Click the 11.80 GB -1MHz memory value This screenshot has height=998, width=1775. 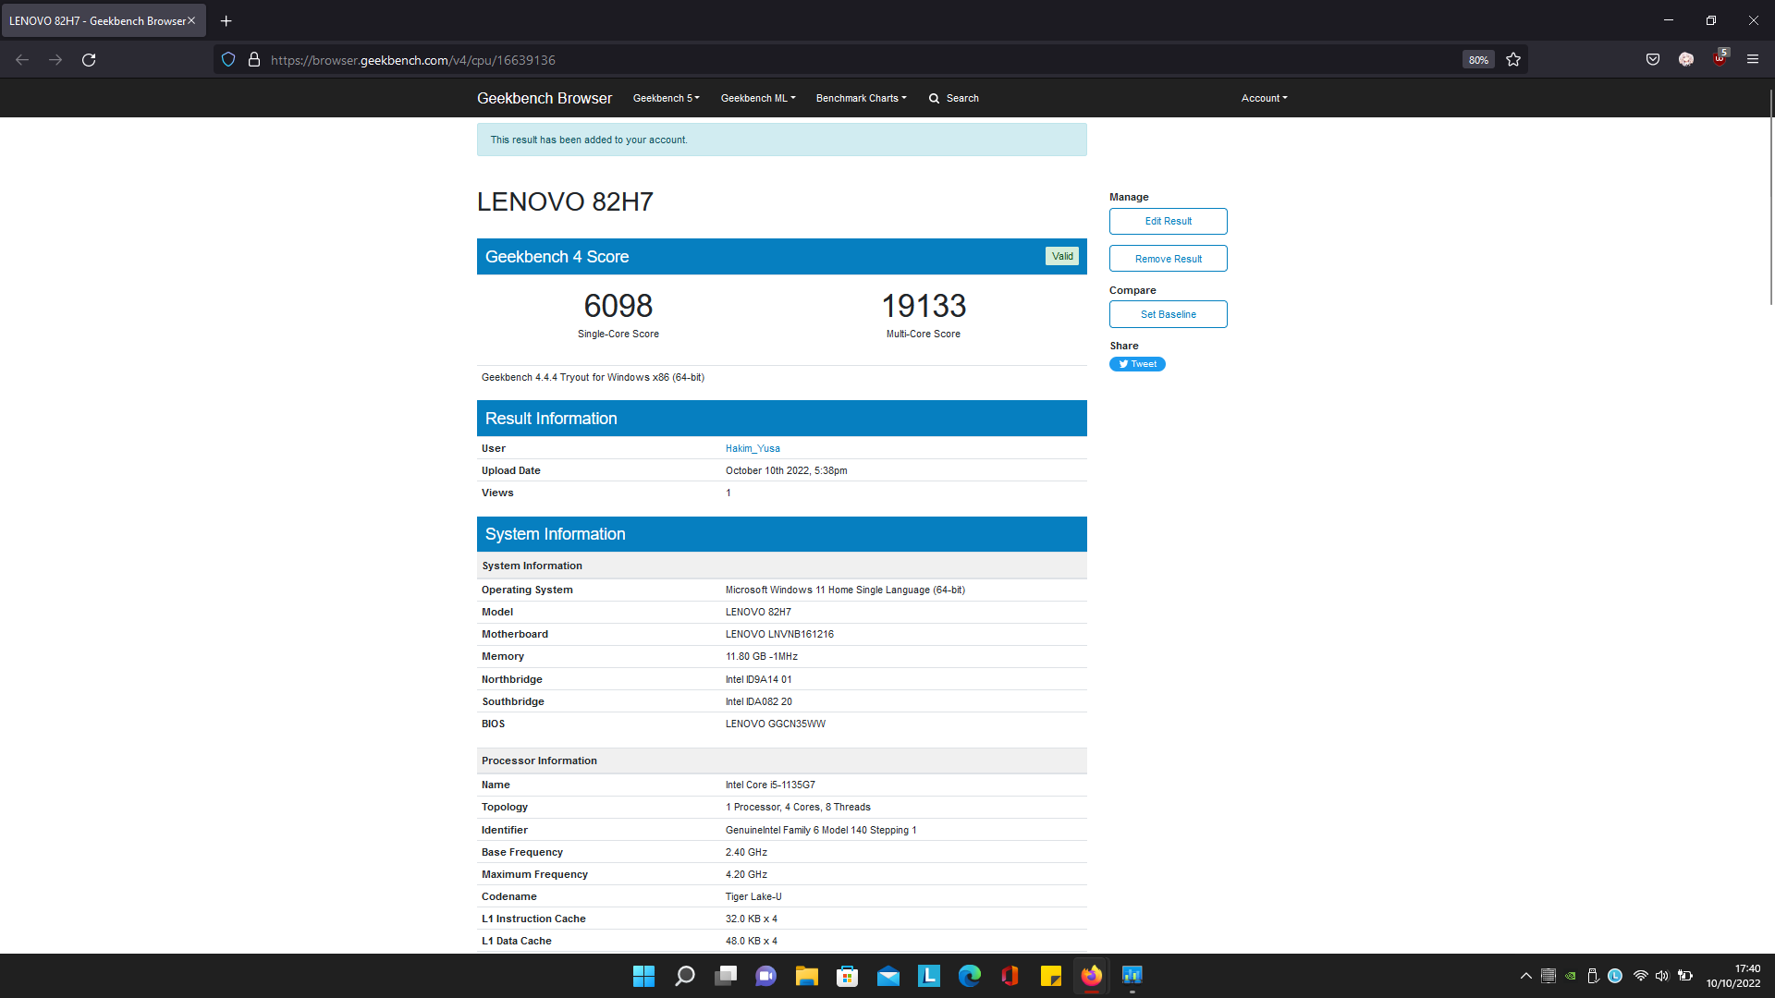pos(761,656)
